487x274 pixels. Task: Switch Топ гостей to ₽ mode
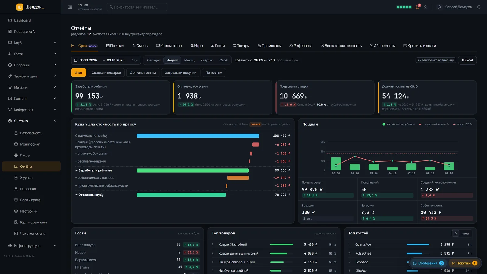click(455, 234)
